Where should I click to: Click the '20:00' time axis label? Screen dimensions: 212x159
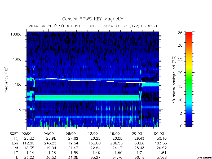click(137, 134)
